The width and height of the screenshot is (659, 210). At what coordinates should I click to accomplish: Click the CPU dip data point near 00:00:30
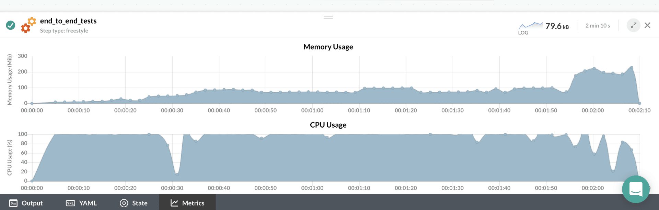click(177, 174)
